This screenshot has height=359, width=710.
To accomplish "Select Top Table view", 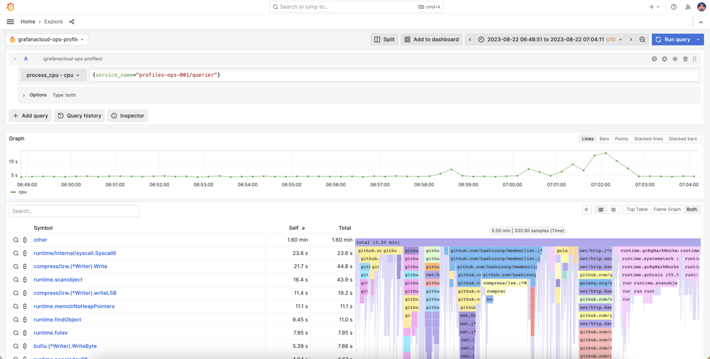I will click(x=636, y=209).
